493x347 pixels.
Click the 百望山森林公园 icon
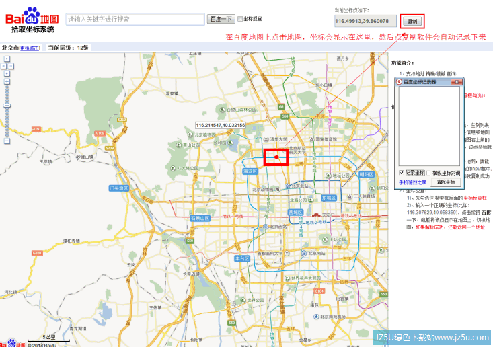pos(223,110)
